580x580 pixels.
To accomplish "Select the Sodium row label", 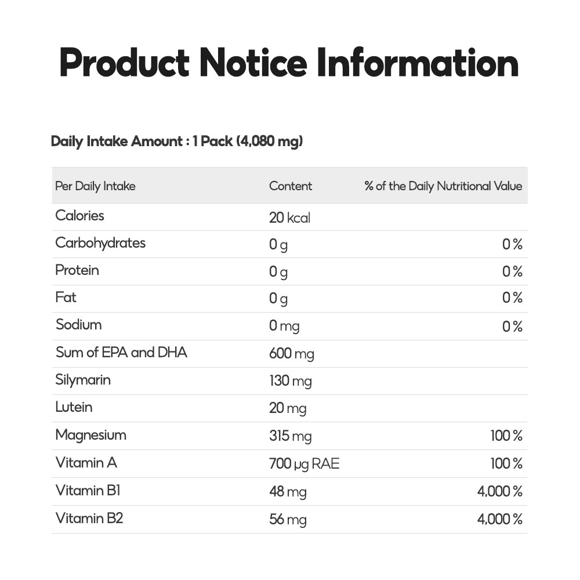I will click(x=79, y=325).
